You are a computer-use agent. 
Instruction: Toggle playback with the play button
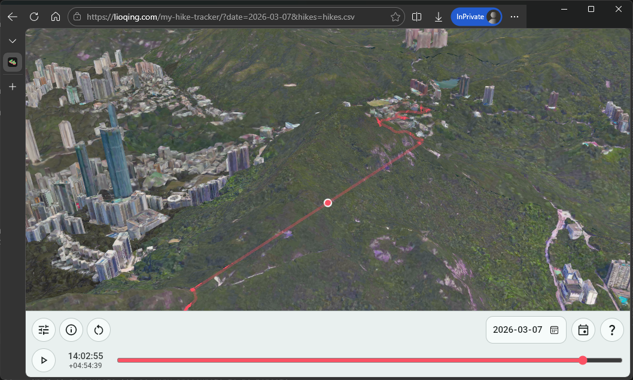coord(42,360)
